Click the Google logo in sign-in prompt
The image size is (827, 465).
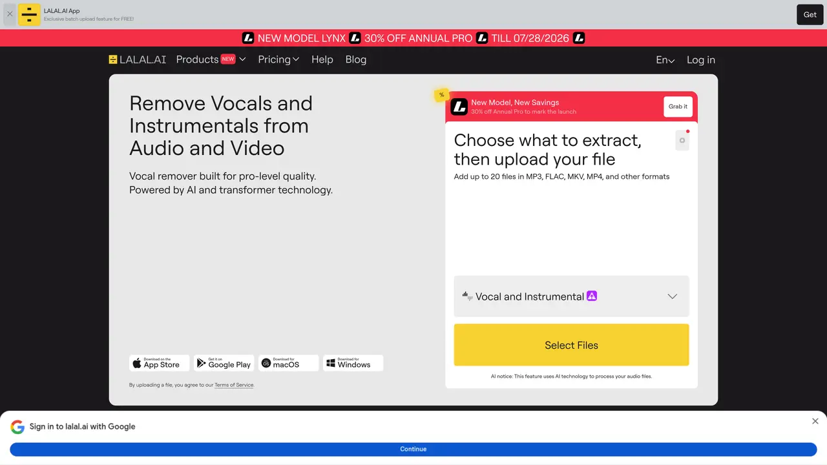coord(17,427)
